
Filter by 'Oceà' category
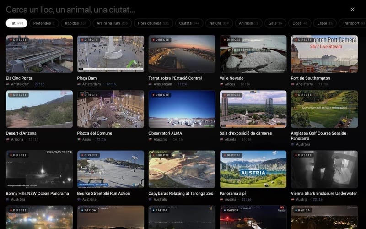(300, 23)
